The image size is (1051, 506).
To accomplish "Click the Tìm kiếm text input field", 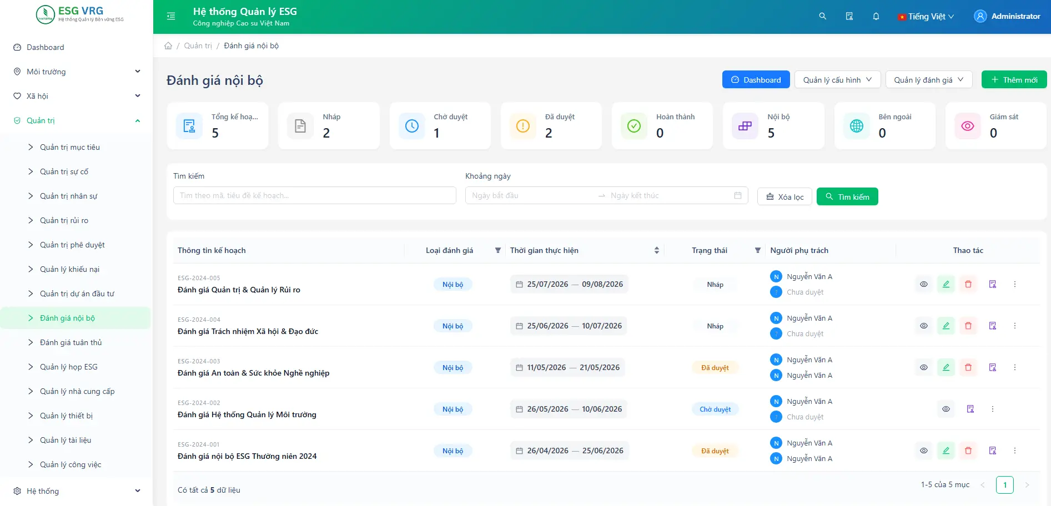I will coord(314,195).
